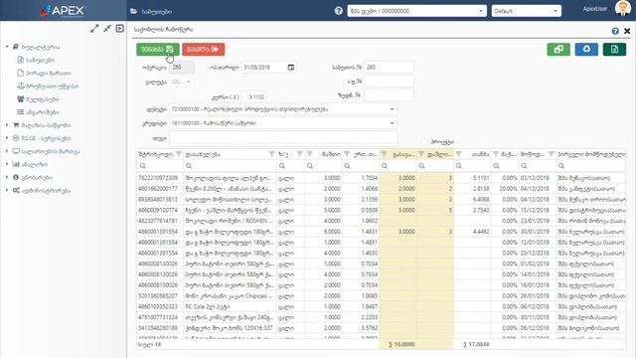Open the documents item under accounting
The height and width of the screenshot is (358, 636).
[36, 60]
